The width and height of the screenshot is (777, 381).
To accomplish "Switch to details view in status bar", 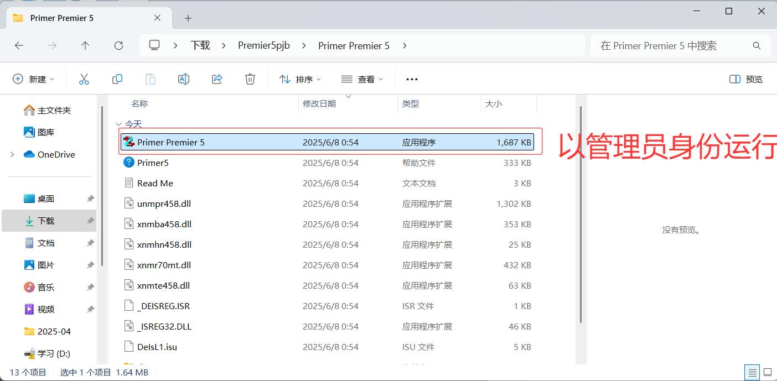I will pyautogui.click(x=752, y=372).
